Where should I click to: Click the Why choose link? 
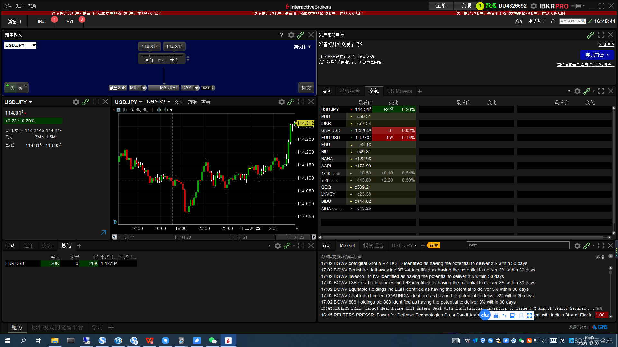click(606, 45)
